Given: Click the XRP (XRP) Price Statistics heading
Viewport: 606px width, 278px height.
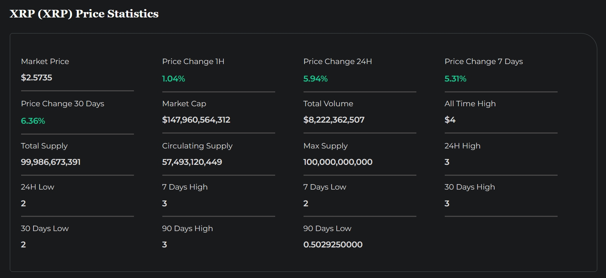Looking at the screenshot, I should pyautogui.click(x=84, y=14).
